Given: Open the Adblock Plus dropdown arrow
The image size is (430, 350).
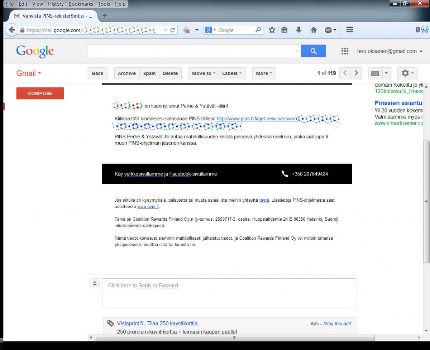Looking at the screenshot, I should click(x=335, y=30).
